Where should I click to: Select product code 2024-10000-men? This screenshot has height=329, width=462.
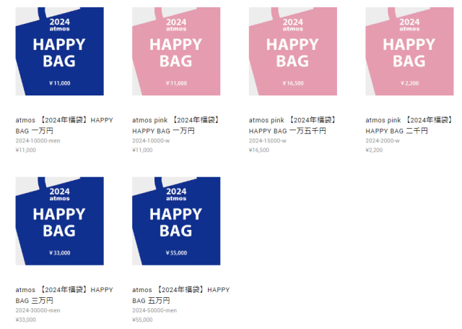38,141
